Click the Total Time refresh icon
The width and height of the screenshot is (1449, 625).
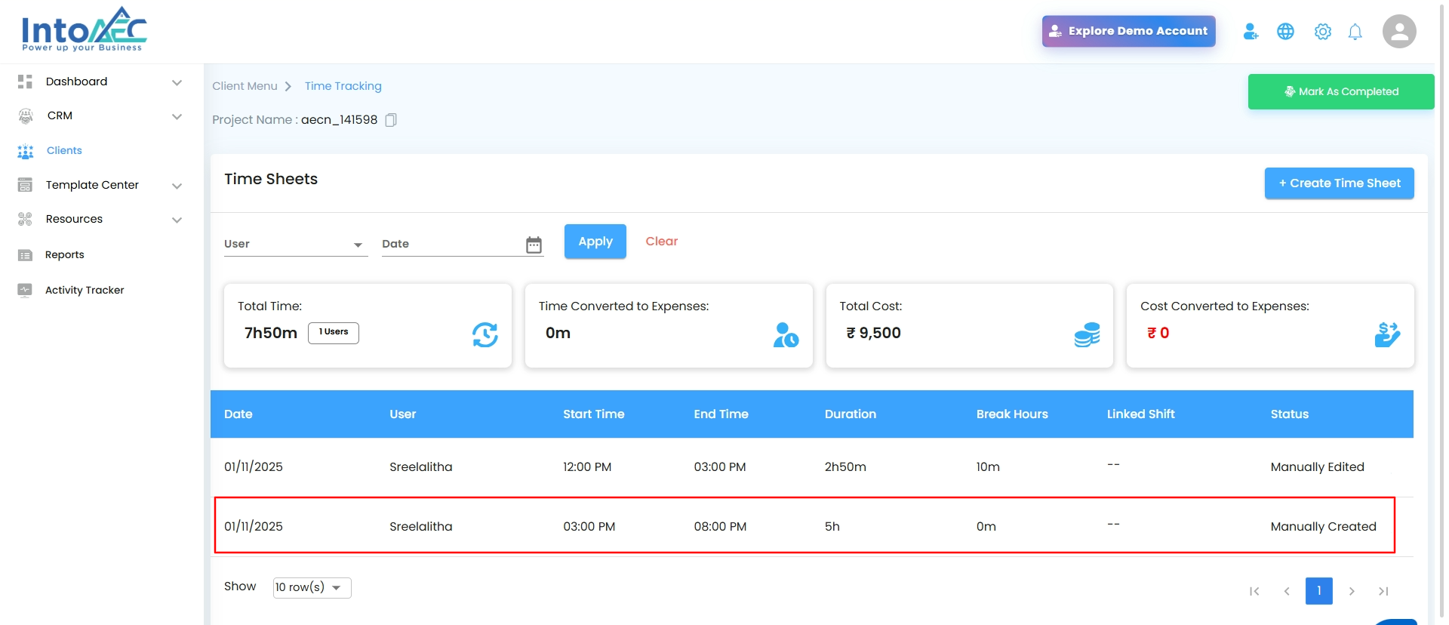pos(485,334)
